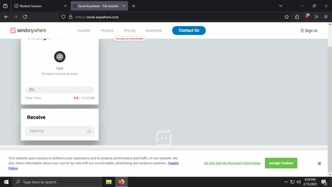Viewport: 332px width, 187px height.
Task: Click the 0% transfer progress bar
Action: click(60, 90)
